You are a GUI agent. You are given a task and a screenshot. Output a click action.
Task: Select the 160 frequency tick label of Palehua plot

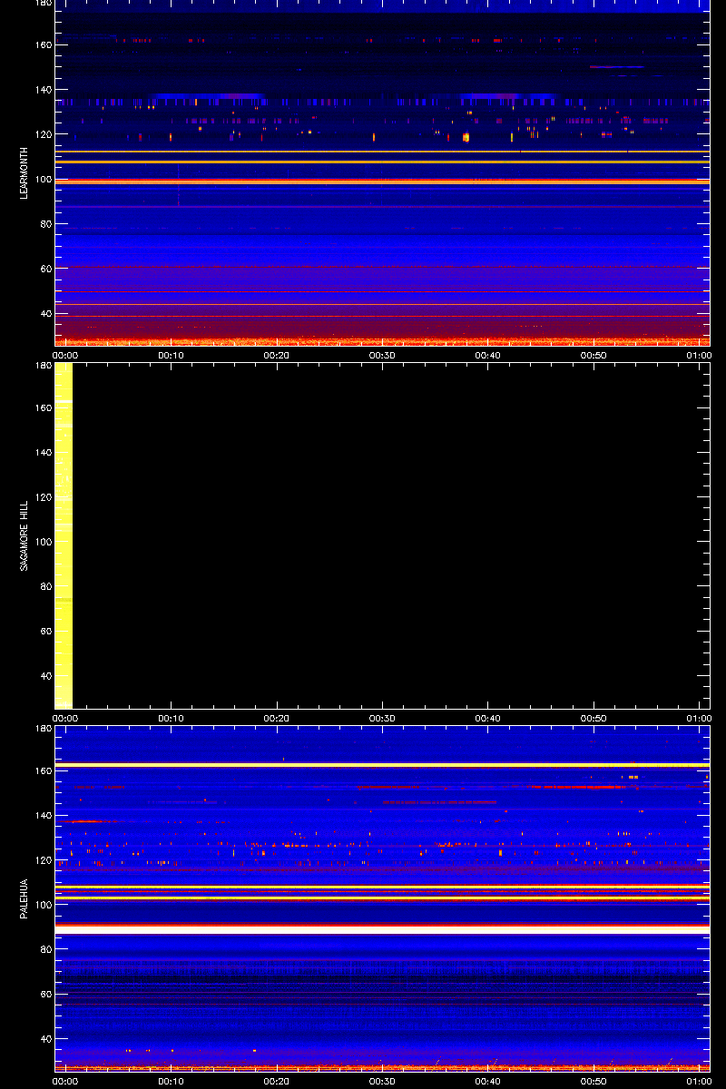coord(44,770)
